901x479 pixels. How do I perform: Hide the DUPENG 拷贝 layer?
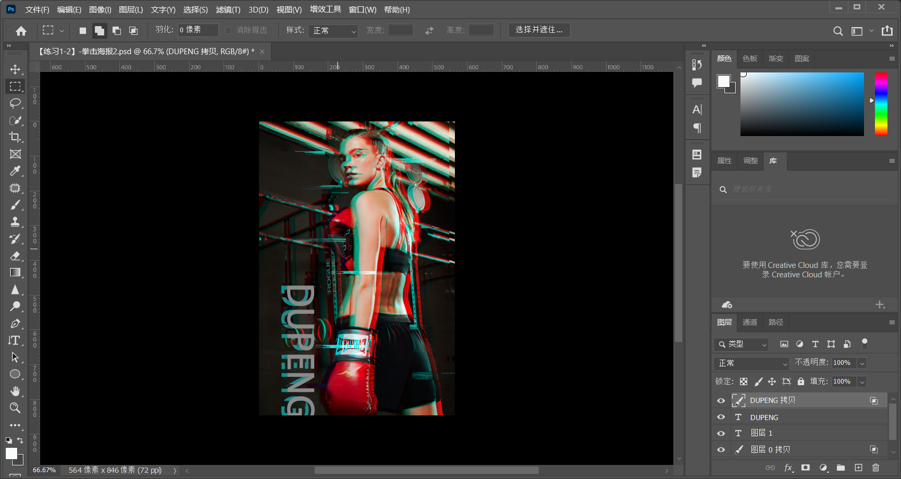click(721, 401)
